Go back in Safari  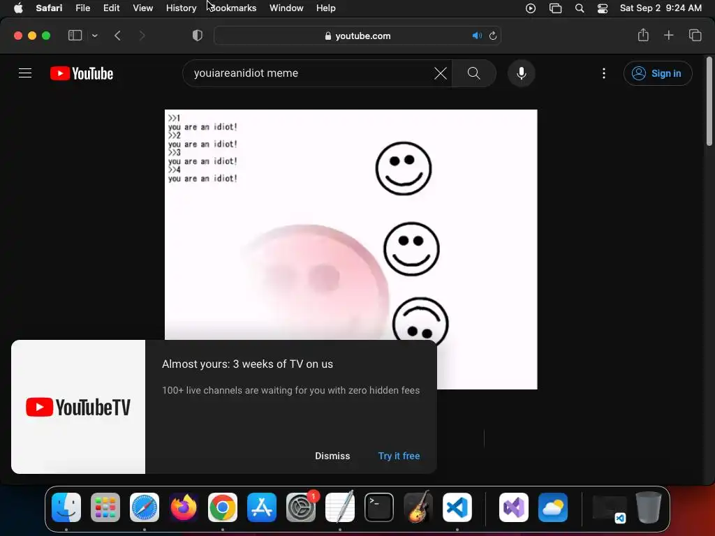(x=117, y=36)
